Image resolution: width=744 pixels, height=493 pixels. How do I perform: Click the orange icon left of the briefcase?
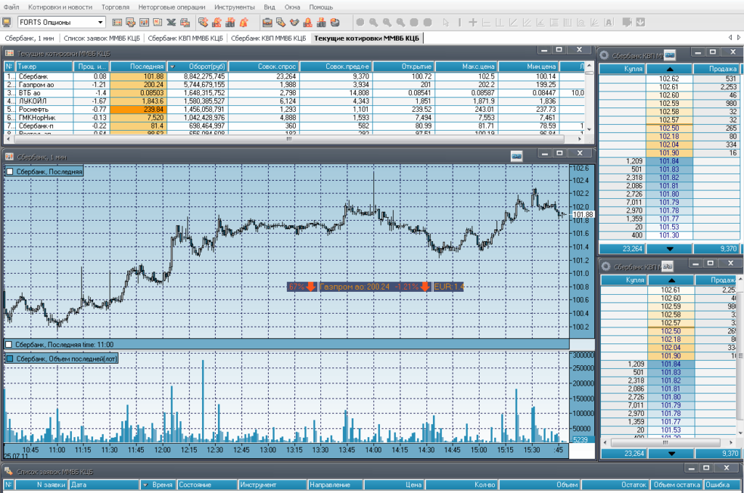tap(244, 23)
